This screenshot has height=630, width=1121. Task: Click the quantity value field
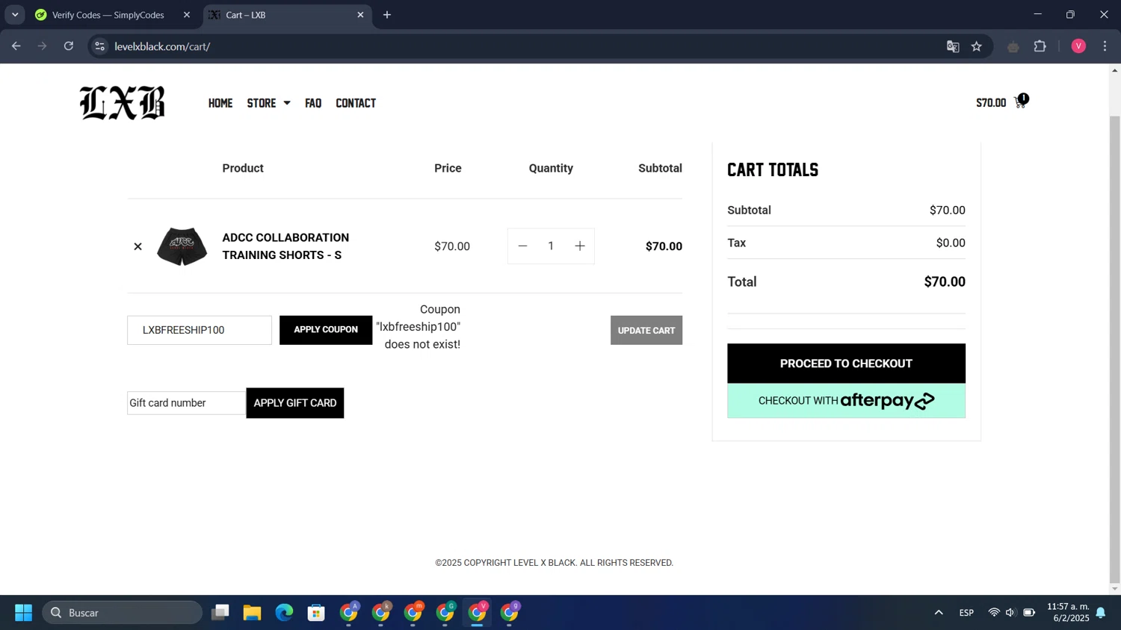(551, 246)
